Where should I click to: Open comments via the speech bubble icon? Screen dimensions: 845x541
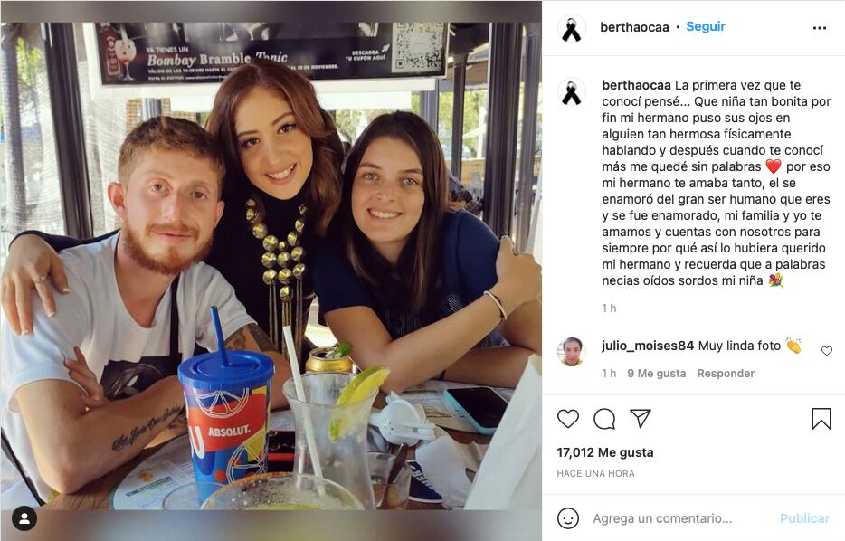tap(604, 419)
